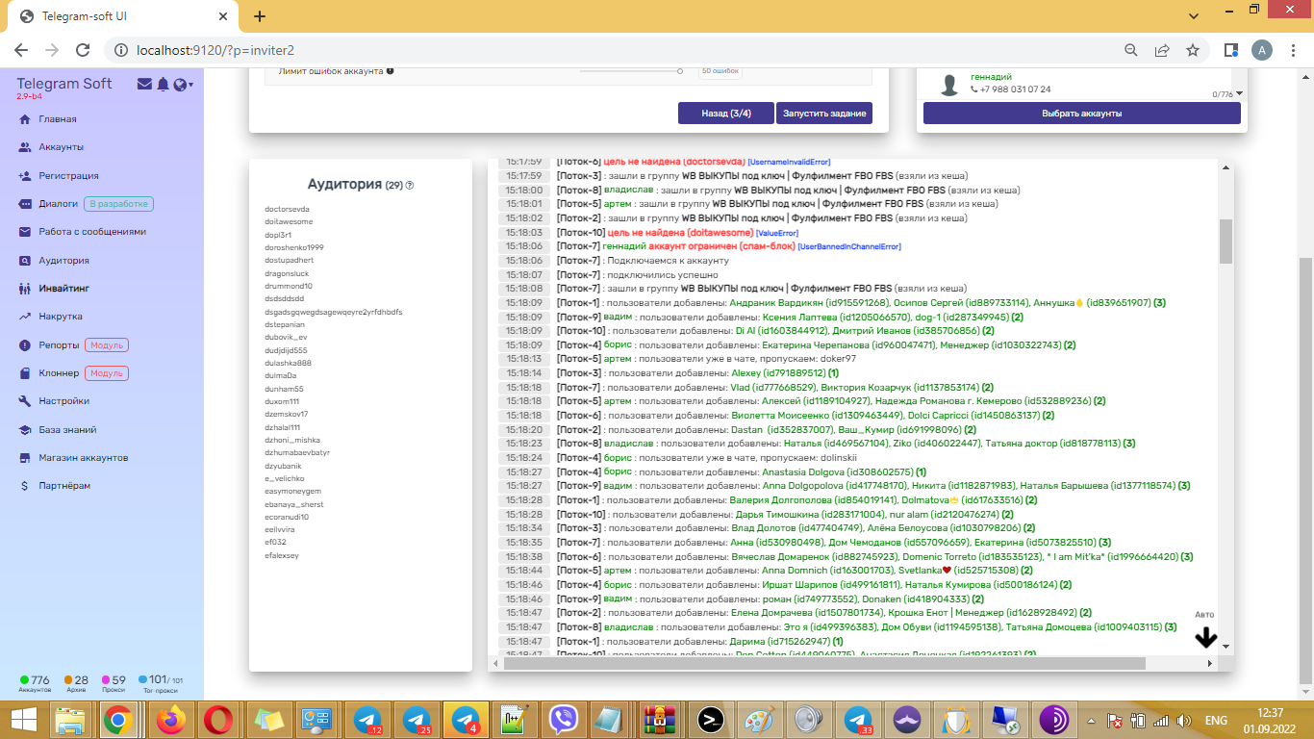
Task: Click the Главная home icon
Action: tap(25, 119)
